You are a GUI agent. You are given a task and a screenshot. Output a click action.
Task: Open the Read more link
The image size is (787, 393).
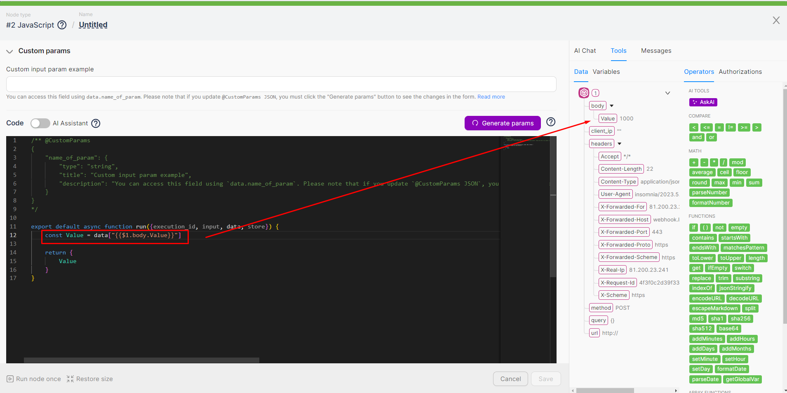coord(491,97)
